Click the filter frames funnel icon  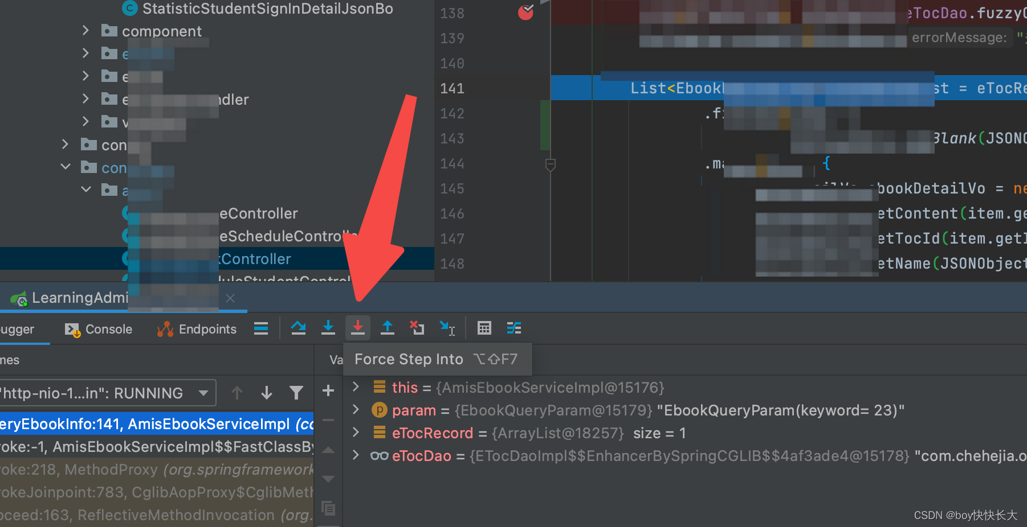click(296, 393)
